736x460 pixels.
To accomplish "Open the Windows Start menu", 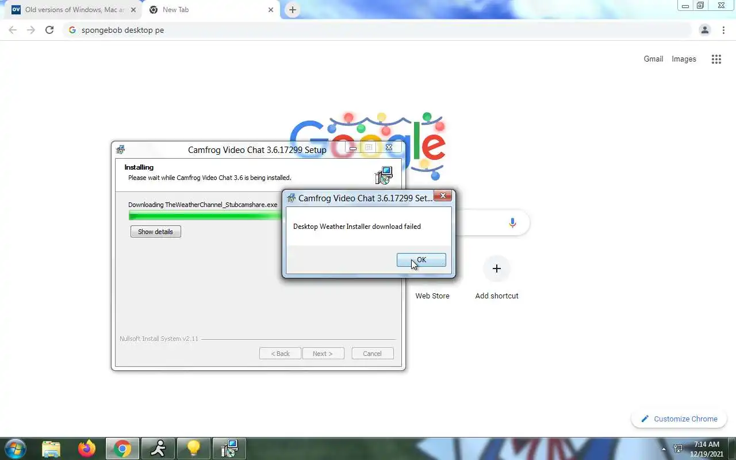I will coord(15,448).
